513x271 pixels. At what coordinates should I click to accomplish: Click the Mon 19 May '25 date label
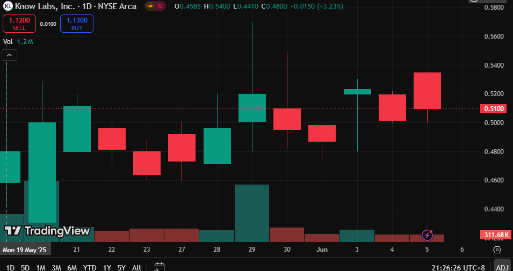tap(25, 250)
